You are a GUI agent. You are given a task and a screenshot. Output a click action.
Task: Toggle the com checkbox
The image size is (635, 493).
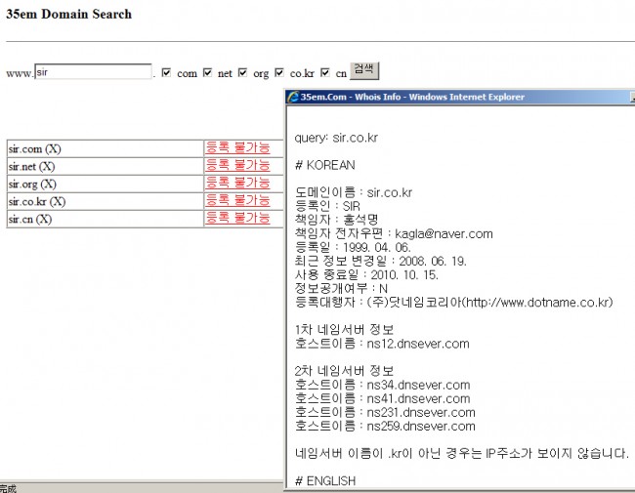pos(167,72)
